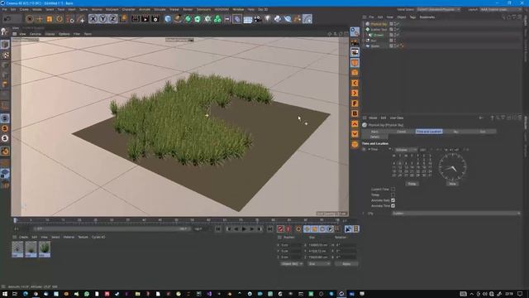Viewport: 529px width, 298px height.
Task: Play the animation forward
Action: click(x=244, y=229)
